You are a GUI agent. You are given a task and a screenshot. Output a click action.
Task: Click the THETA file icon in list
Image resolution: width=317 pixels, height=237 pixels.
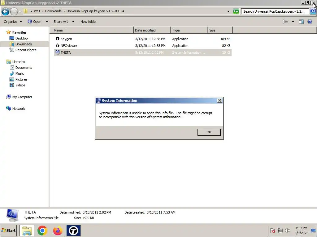tap(57, 52)
